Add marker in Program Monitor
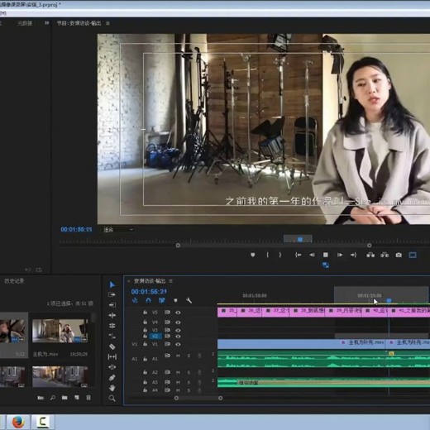Image resolution: width=430 pixels, height=430 pixels. [253, 255]
